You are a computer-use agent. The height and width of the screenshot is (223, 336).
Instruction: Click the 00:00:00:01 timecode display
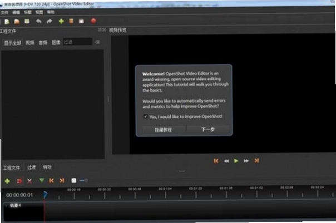pos(19,195)
